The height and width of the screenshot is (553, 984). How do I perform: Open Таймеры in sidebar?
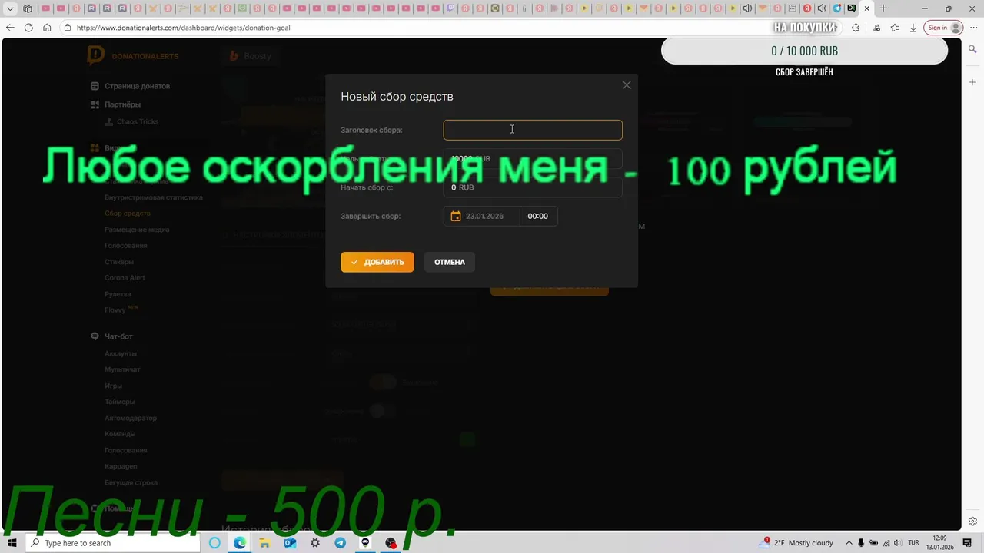click(x=119, y=402)
